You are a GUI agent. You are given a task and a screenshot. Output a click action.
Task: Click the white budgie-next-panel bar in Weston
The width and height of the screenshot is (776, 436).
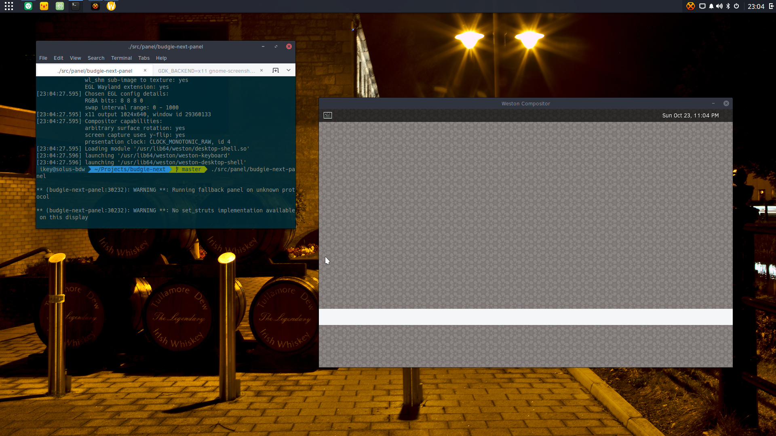525,317
